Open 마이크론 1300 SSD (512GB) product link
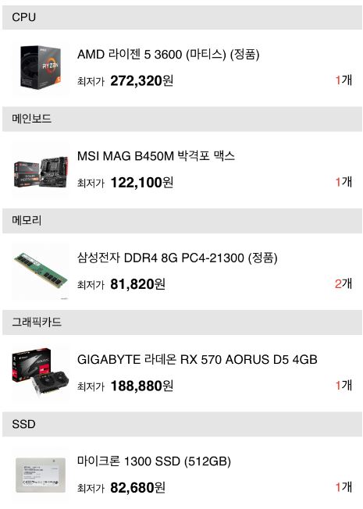The height and width of the screenshot is (509, 363). (x=154, y=461)
